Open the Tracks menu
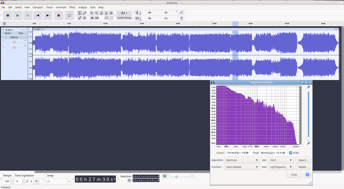The height and width of the screenshot is (189, 344). pos(49,8)
